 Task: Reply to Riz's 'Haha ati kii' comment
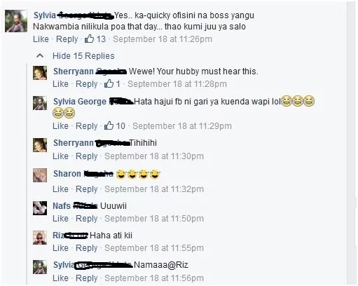pos(87,248)
